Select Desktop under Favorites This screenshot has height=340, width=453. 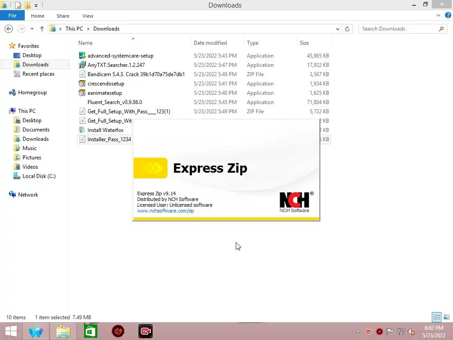(x=32, y=55)
